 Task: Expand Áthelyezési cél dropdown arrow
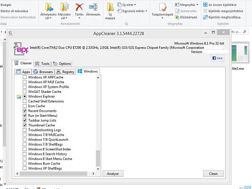pyautogui.click(x=51, y=18)
